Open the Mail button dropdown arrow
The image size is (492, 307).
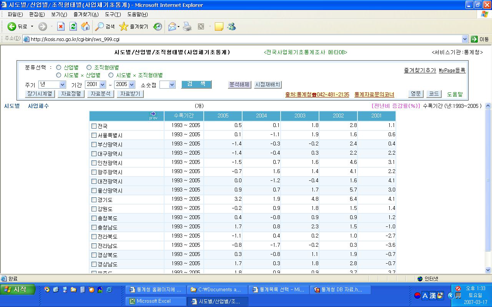179,26
